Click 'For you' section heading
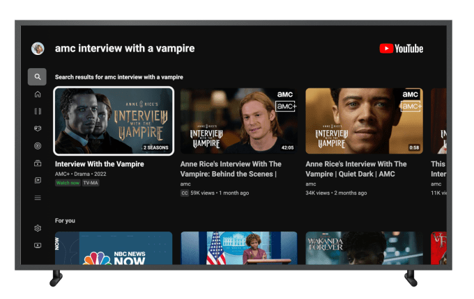 tap(65, 220)
